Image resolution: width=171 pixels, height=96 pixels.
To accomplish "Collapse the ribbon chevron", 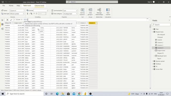I will [x=170, y=17].
